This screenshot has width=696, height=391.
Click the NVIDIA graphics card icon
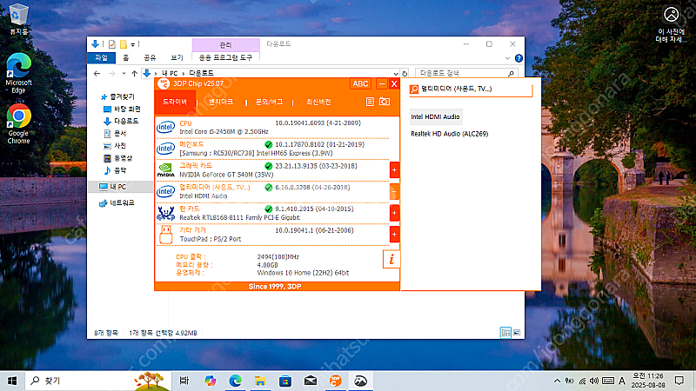165,170
